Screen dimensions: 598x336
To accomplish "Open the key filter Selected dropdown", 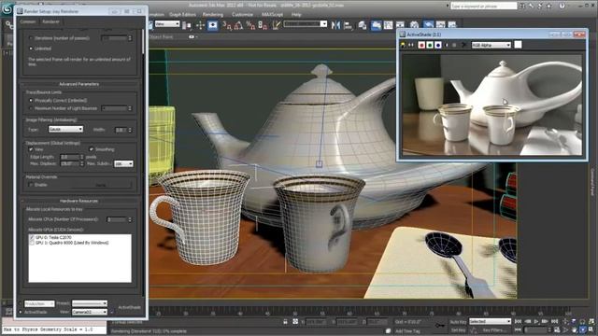I will [490, 321].
